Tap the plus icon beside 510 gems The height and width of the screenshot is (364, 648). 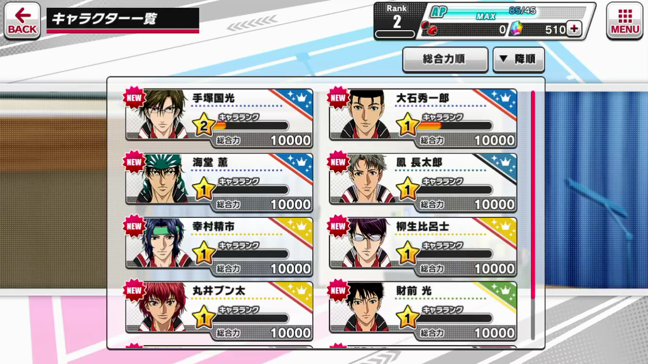[575, 30]
